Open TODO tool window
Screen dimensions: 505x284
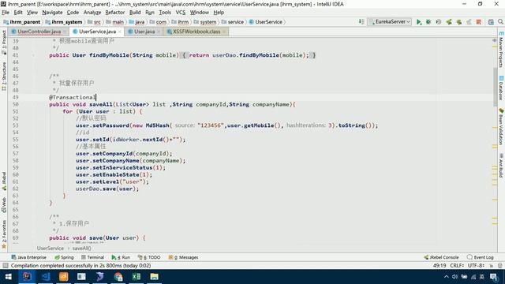pyautogui.click(x=149, y=257)
